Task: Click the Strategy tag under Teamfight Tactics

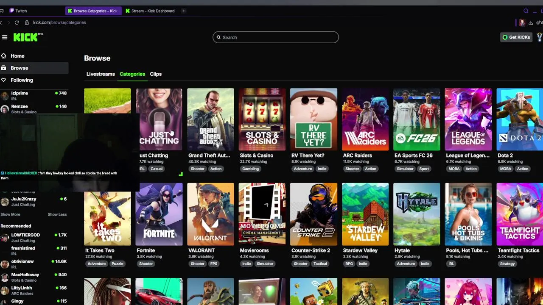Action: 507,263
